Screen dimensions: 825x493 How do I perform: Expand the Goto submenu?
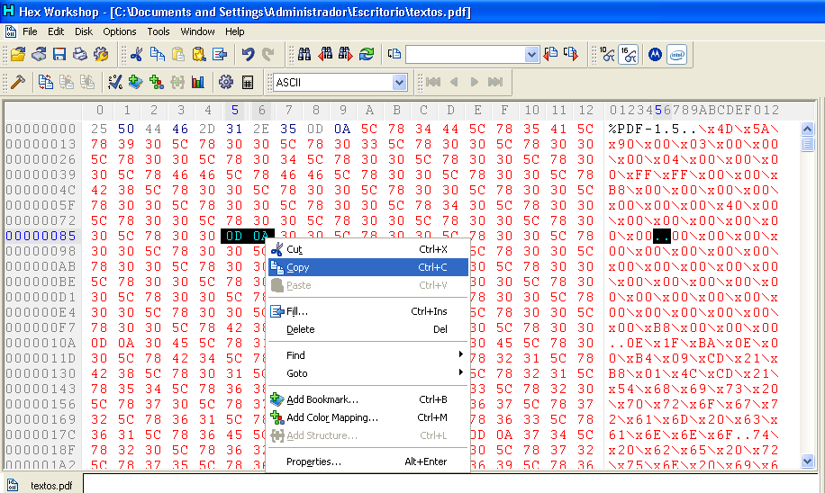coord(367,373)
